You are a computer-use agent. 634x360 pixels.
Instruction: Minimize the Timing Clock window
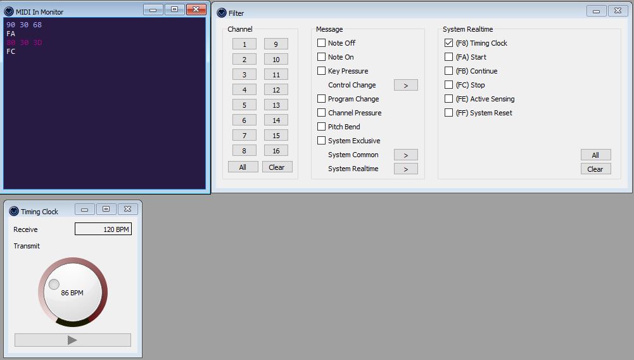coord(84,210)
